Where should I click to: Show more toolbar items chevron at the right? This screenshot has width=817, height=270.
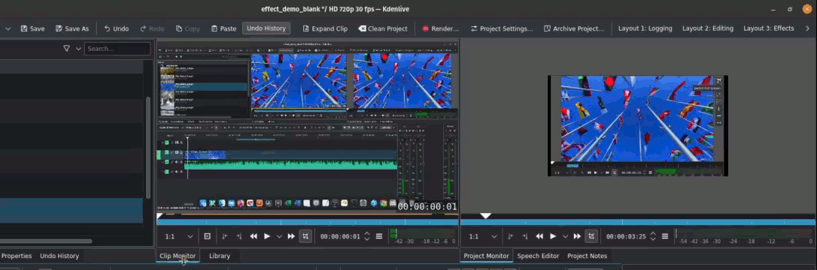click(x=808, y=28)
